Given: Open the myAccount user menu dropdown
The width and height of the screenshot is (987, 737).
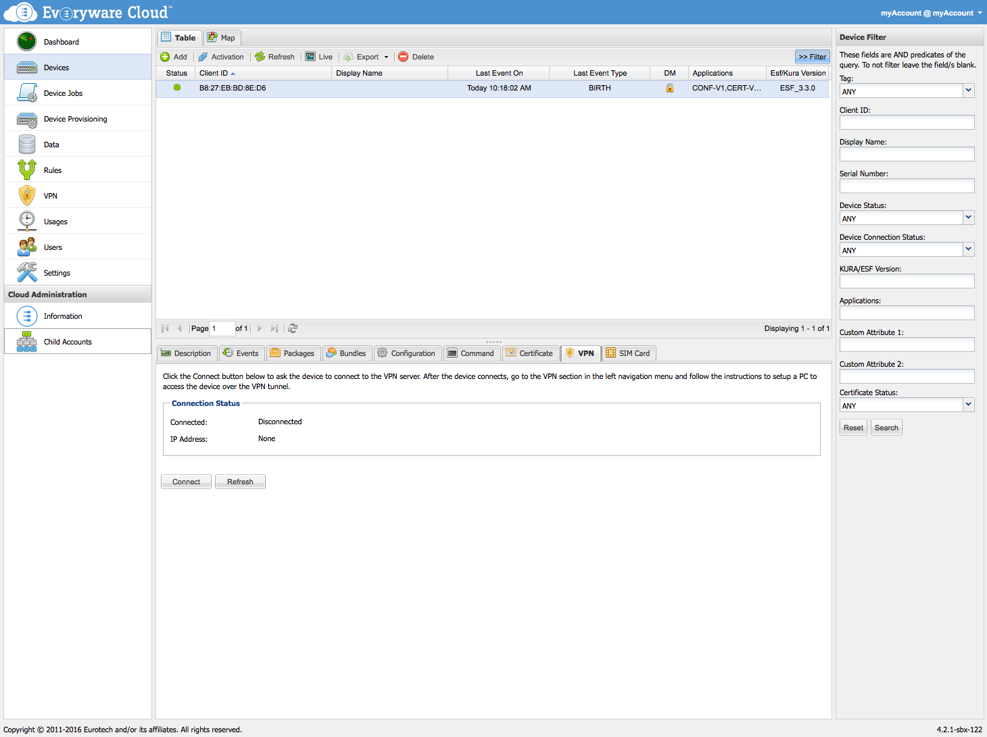Looking at the screenshot, I should 931,13.
